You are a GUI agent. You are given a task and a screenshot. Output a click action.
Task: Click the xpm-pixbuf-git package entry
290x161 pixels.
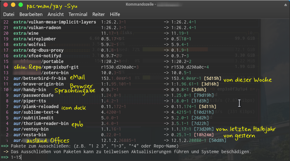60,67
